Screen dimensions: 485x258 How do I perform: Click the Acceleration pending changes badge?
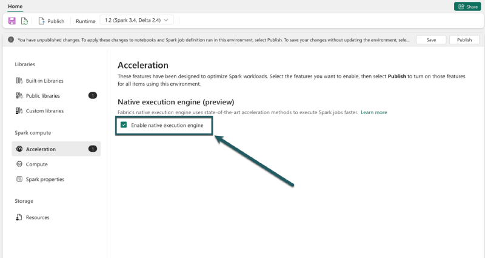tap(93, 149)
